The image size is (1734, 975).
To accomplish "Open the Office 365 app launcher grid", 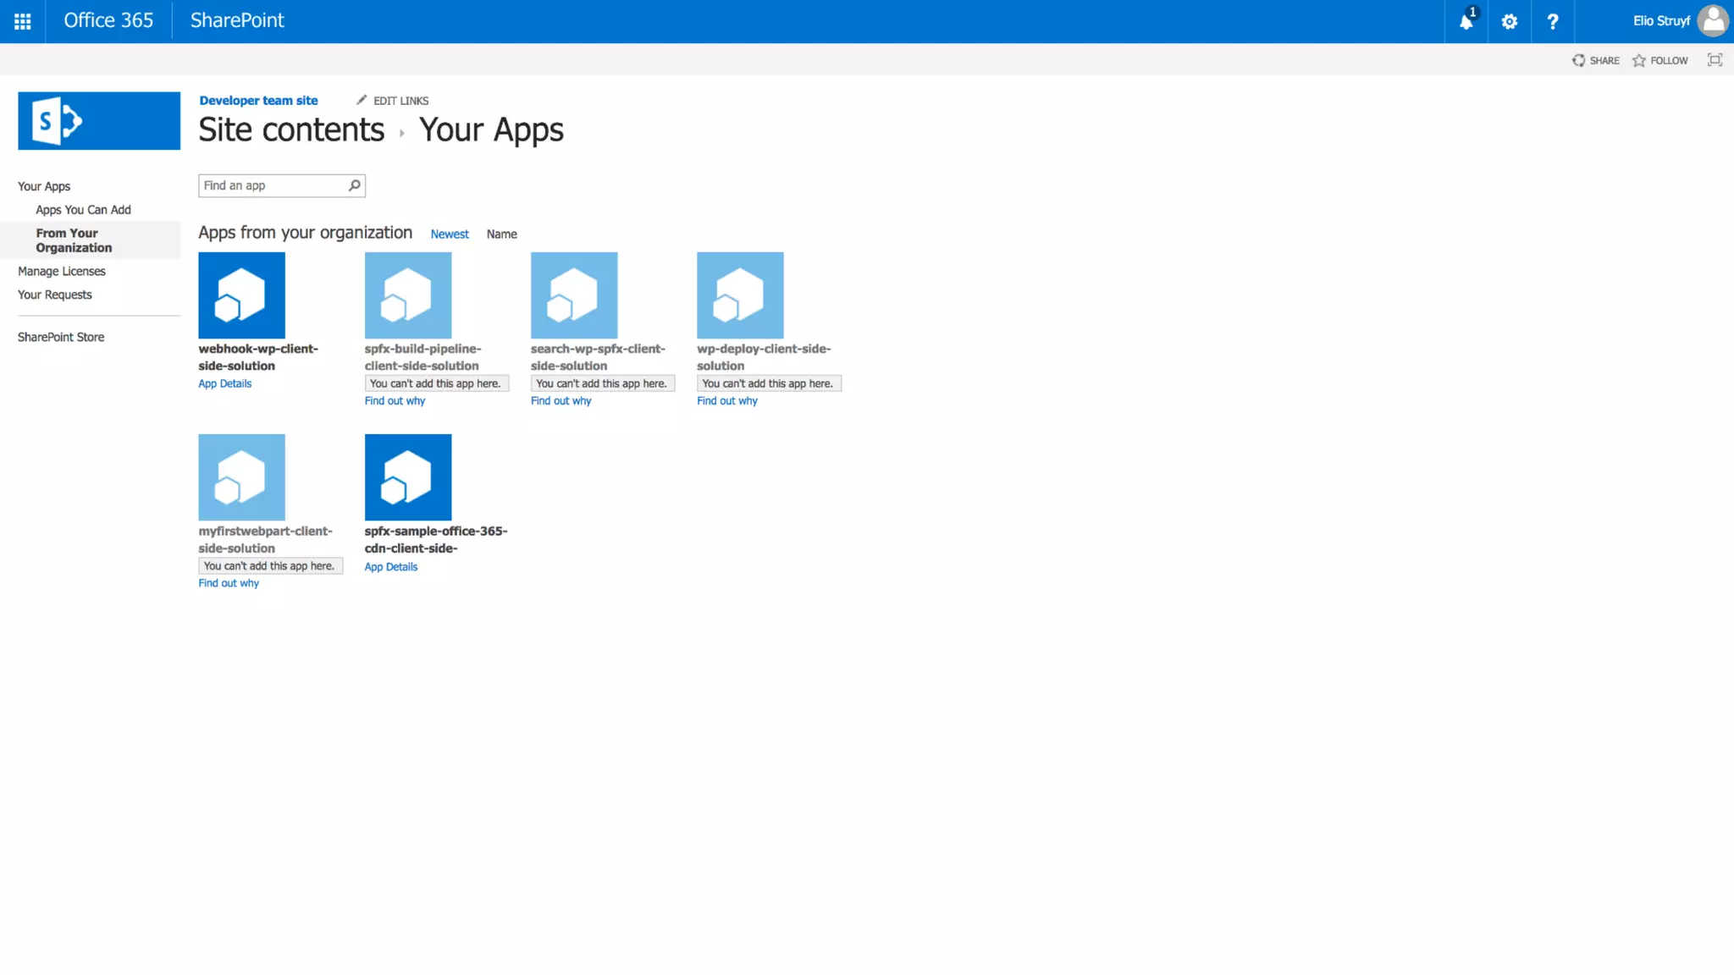I will pyautogui.click(x=23, y=21).
